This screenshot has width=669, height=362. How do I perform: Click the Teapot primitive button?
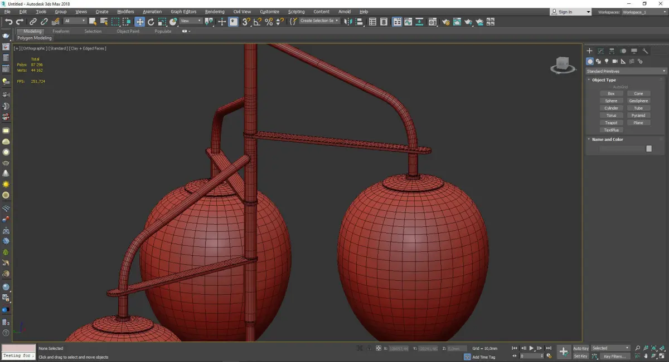coord(611,123)
